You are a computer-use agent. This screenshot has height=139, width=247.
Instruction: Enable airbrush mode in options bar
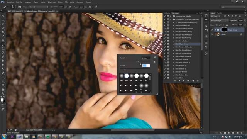[x=90, y=7]
